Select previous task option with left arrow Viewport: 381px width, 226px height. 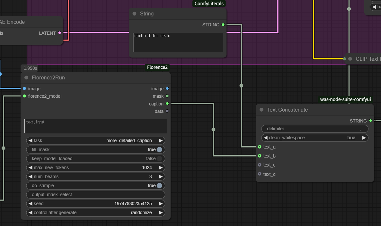(31, 140)
